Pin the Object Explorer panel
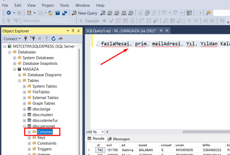 pyautogui.click(x=73, y=31)
